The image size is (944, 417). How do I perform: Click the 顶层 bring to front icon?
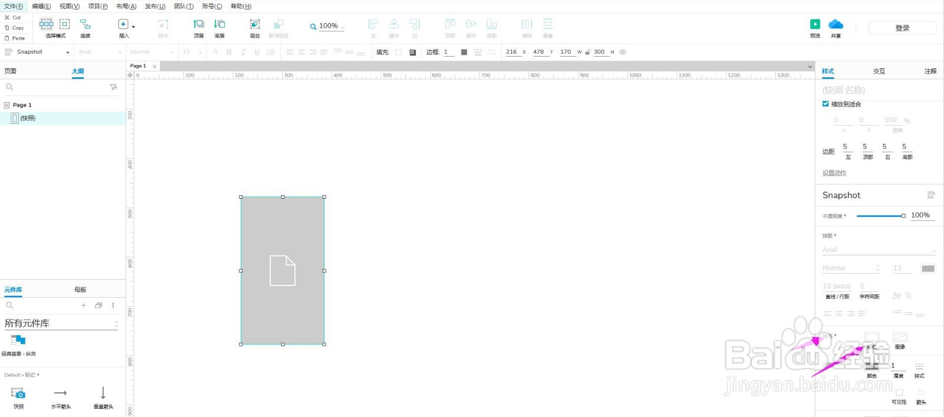click(199, 24)
